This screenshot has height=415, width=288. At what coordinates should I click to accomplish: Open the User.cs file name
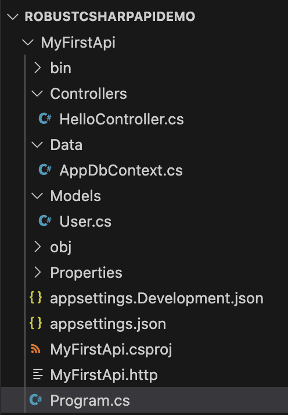pos(85,221)
